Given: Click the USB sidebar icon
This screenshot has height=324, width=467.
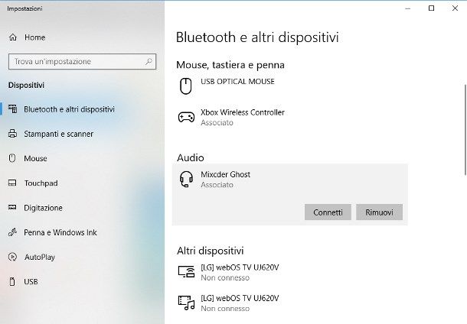Looking at the screenshot, I should point(12,281).
